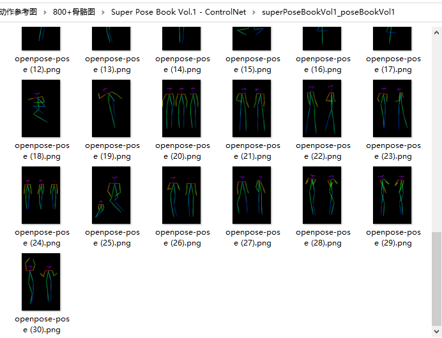This screenshot has height=338, width=442.
Task: Expand the chevron after 800+骨骼图 in breadcrumb
Action: coord(103,12)
